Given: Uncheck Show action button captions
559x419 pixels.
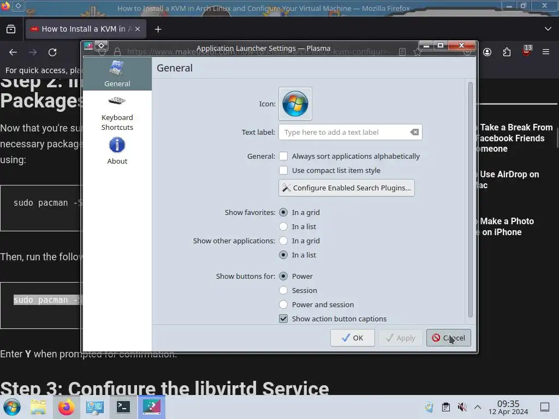Looking at the screenshot, I should 283,319.
